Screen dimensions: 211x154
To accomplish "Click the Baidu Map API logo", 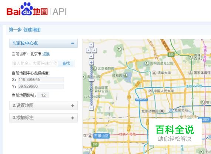I will [x=37, y=9].
